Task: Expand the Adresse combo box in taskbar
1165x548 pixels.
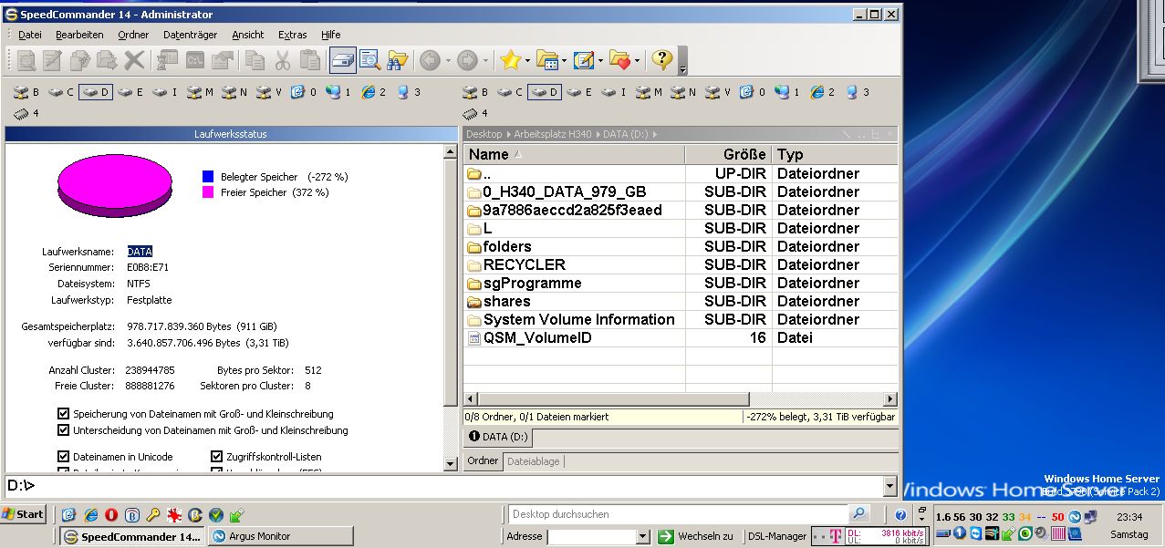Action: pos(642,537)
